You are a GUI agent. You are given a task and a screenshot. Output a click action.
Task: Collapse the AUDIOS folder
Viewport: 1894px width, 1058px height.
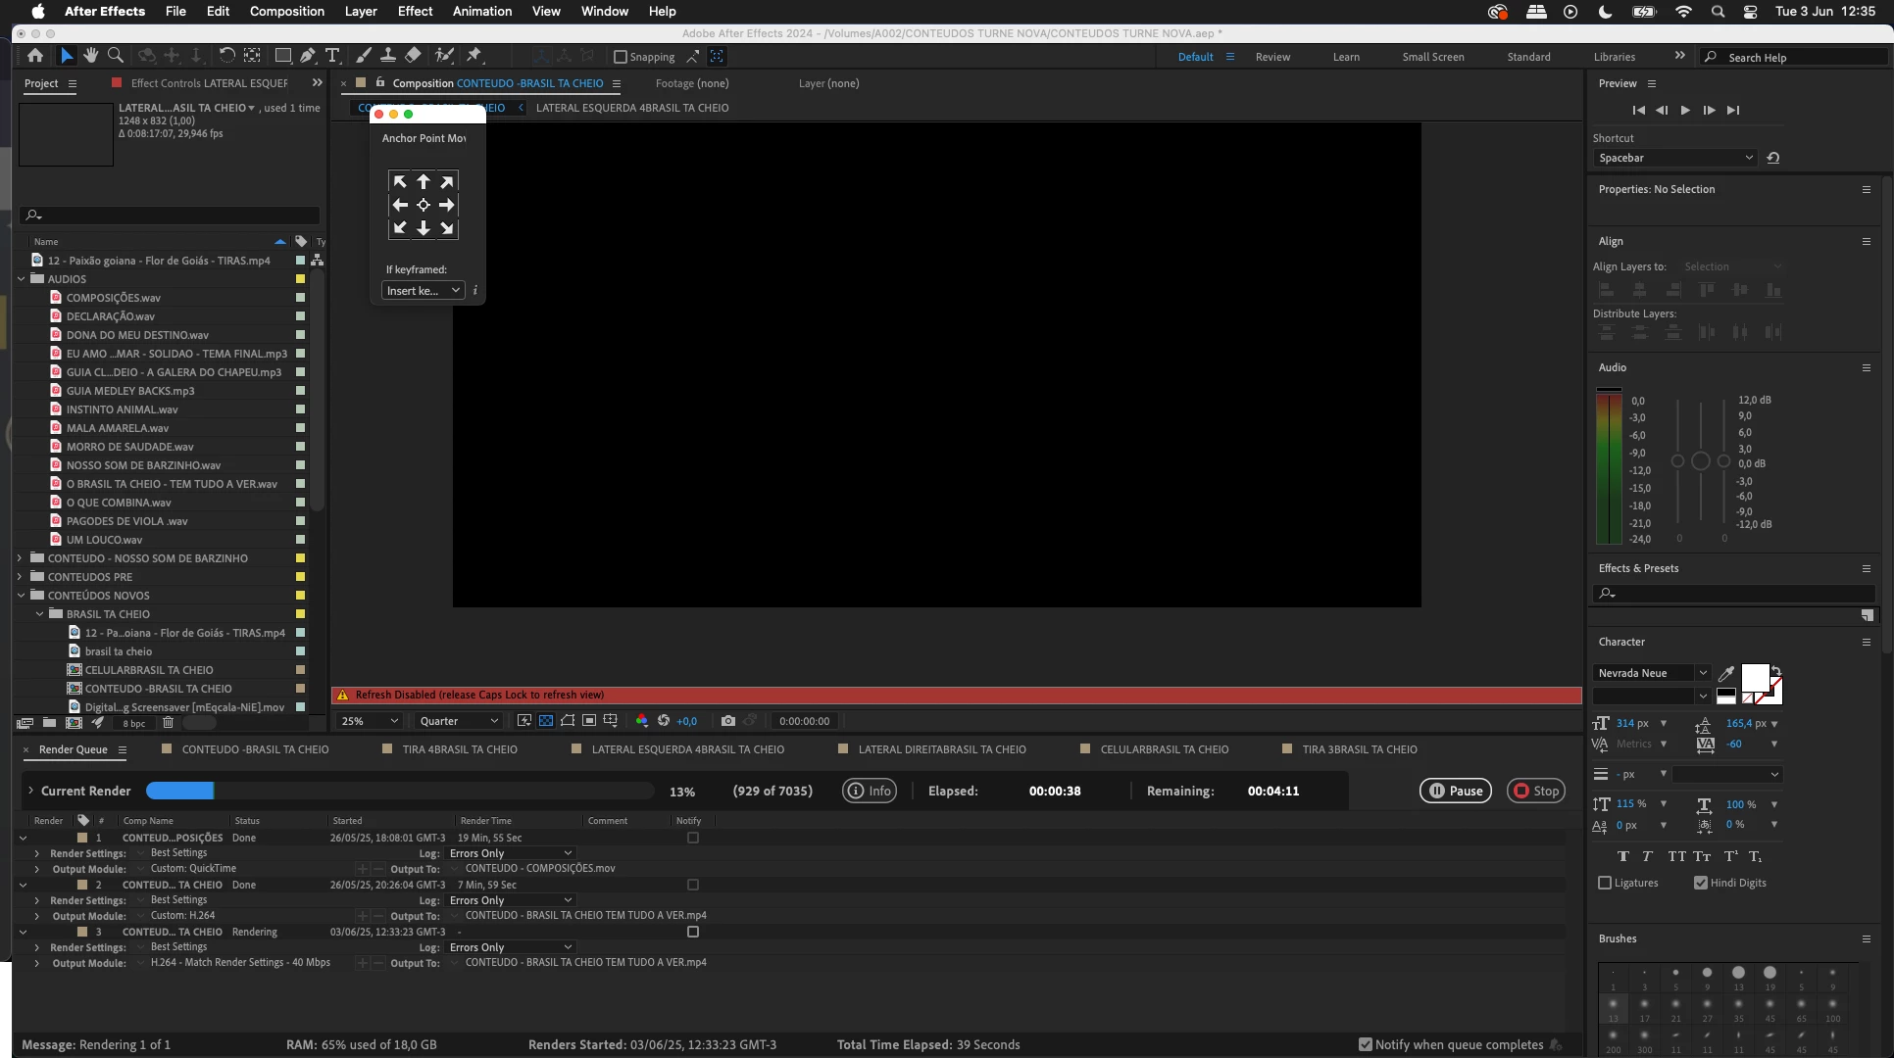click(21, 279)
